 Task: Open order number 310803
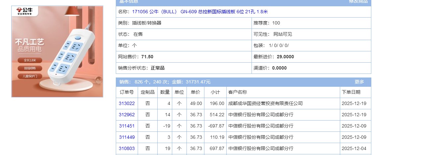pyautogui.click(x=127, y=148)
